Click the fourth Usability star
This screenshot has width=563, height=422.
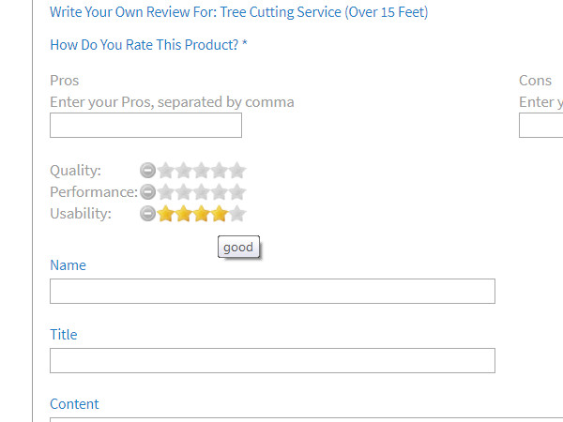tap(220, 214)
